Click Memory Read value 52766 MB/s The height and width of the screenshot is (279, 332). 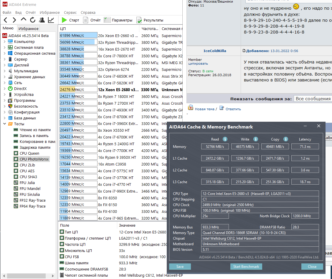click(x=215, y=146)
